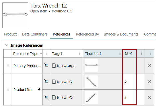Open the Thumbnail column options menu
Viewport: 156px width, 107px height.
[x=120, y=54]
